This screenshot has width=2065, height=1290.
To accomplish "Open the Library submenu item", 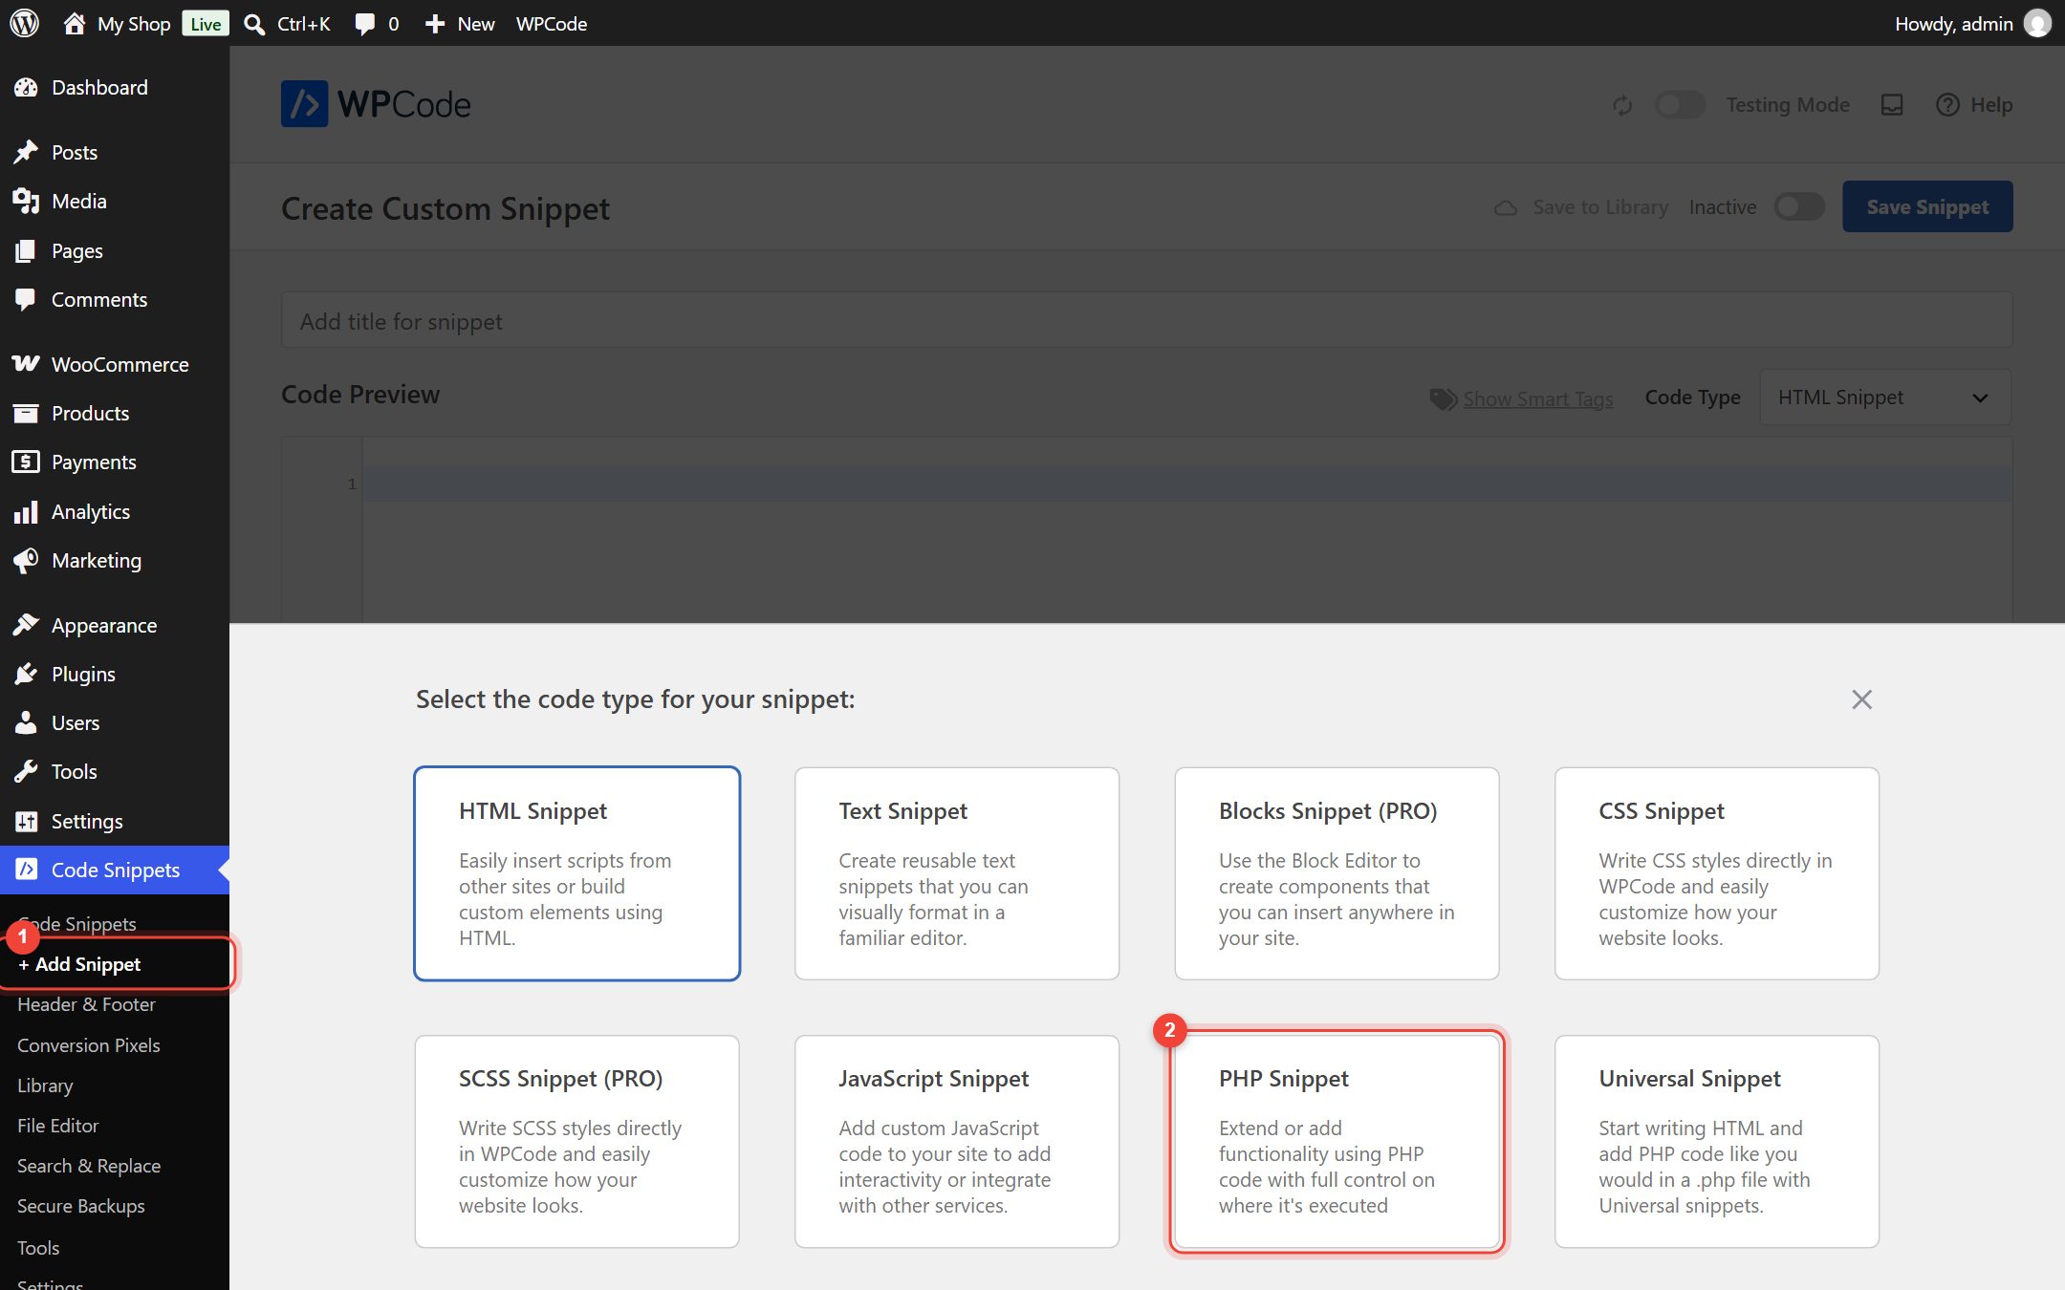I will pos(45,1086).
